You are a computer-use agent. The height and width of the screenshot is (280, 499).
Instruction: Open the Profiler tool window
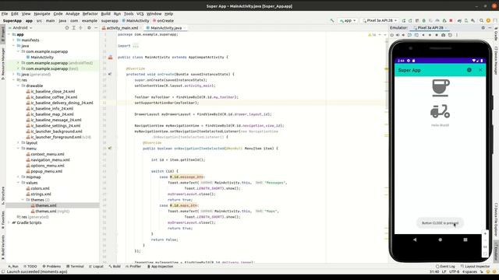pyautogui.click(x=133, y=266)
